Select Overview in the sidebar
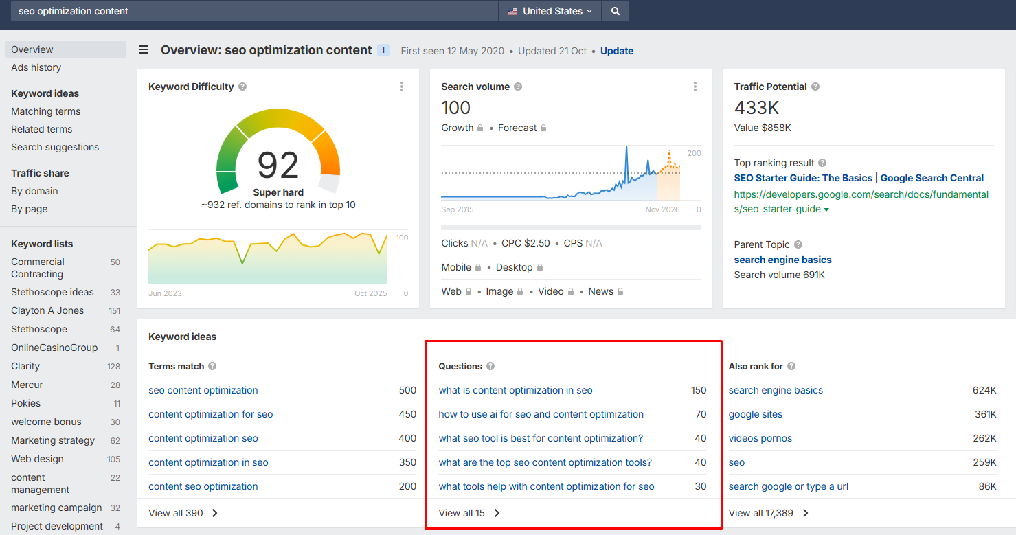The height and width of the screenshot is (535, 1016). click(66, 49)
